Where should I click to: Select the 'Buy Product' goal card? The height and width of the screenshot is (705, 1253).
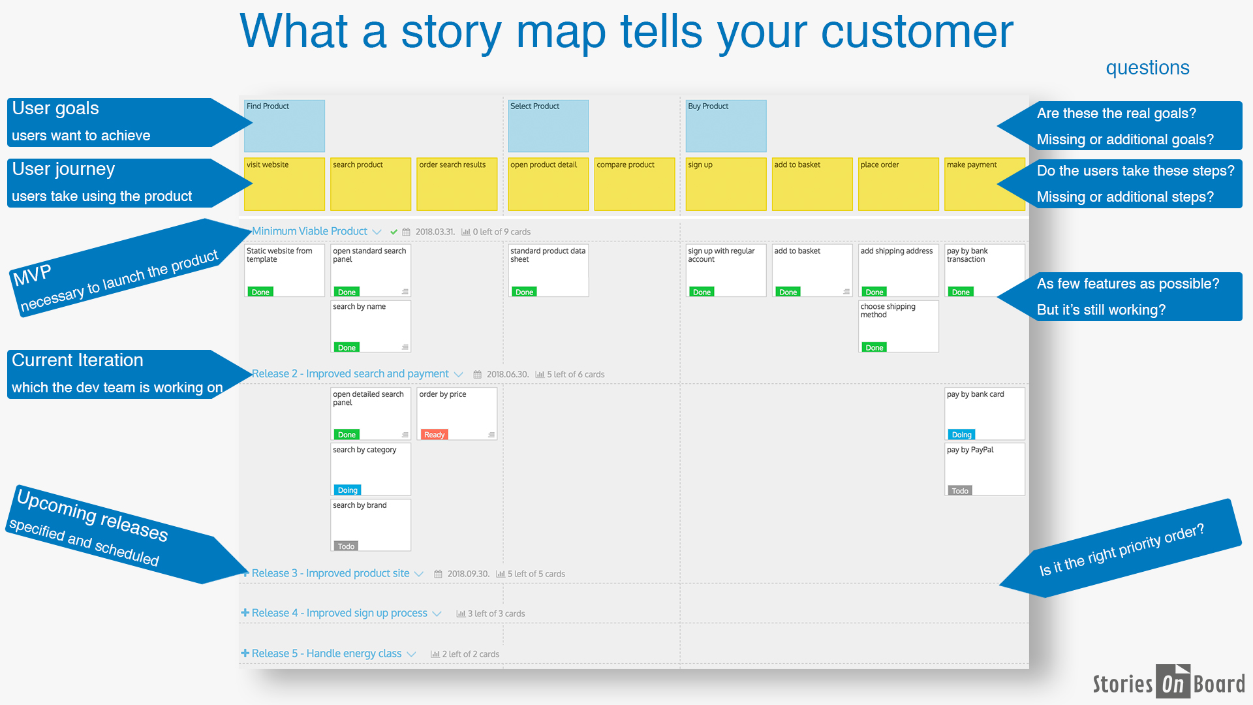pos(725,126)
